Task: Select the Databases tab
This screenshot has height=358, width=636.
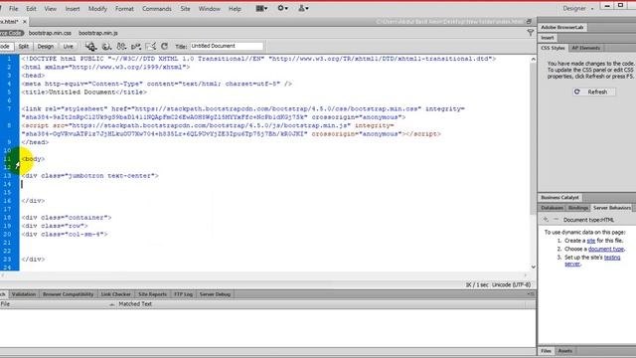Action: [553, 208]
